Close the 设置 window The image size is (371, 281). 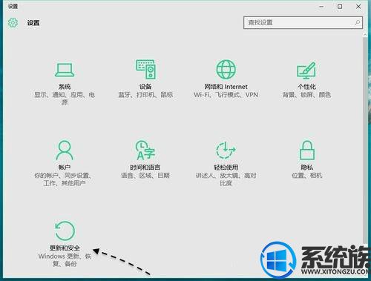point(358,7)
